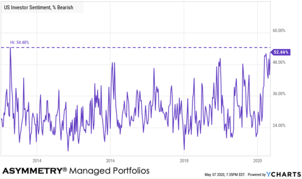This screenshot has width=302, height=179.
Task: Click the 2020 x-axis label
Action: point(257,161)
